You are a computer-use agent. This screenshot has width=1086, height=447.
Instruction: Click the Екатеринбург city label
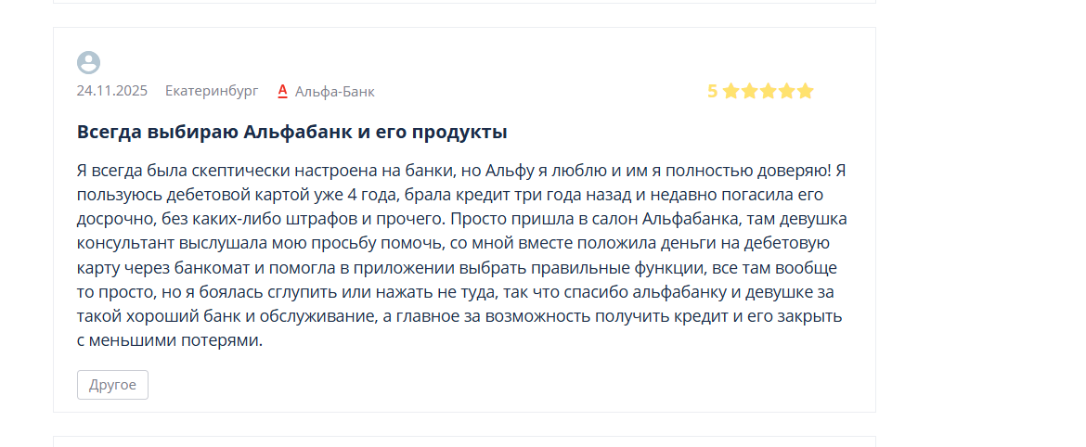point(212,91)
